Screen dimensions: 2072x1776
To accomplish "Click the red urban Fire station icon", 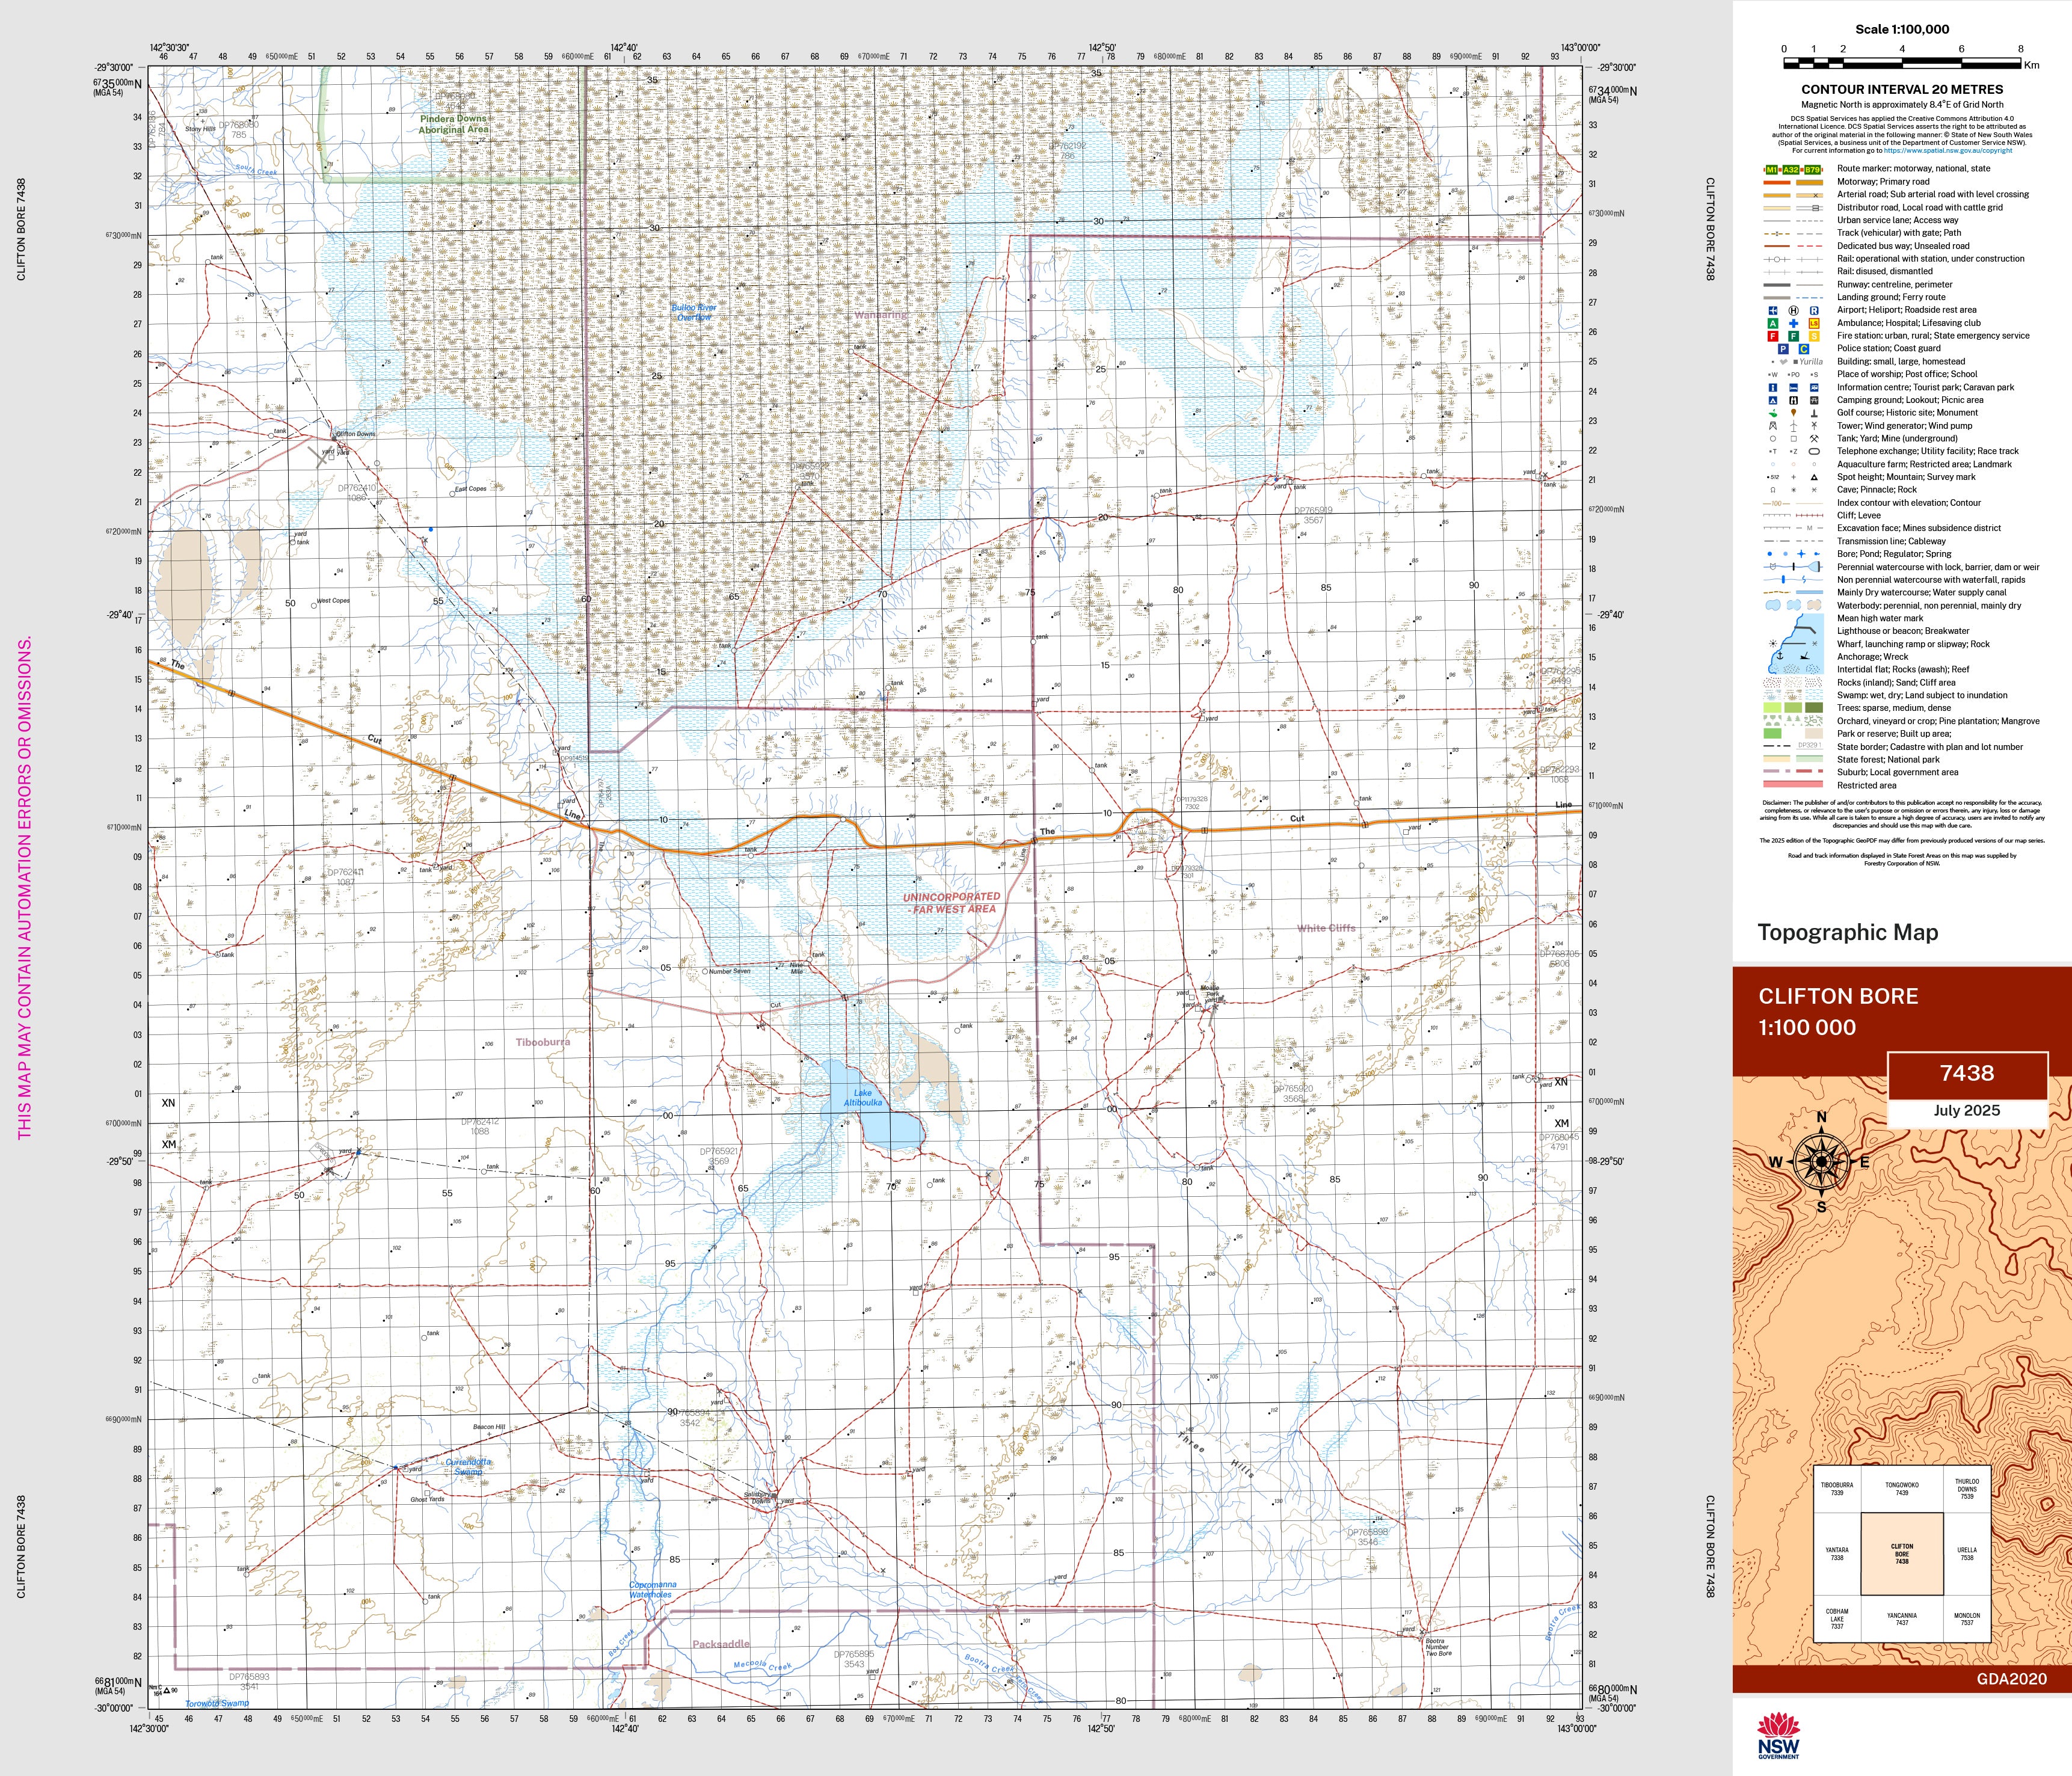I will pos(1773,337).
